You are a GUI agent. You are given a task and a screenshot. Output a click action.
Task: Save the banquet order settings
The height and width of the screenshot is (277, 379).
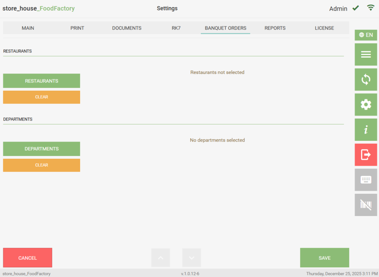coord(324,258)
